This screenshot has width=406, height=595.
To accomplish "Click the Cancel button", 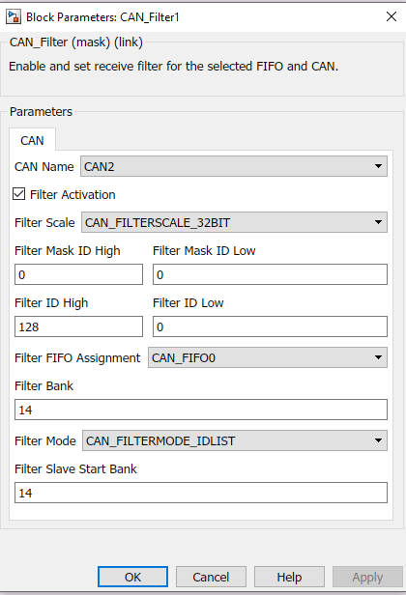I will (x=211, y=577).
